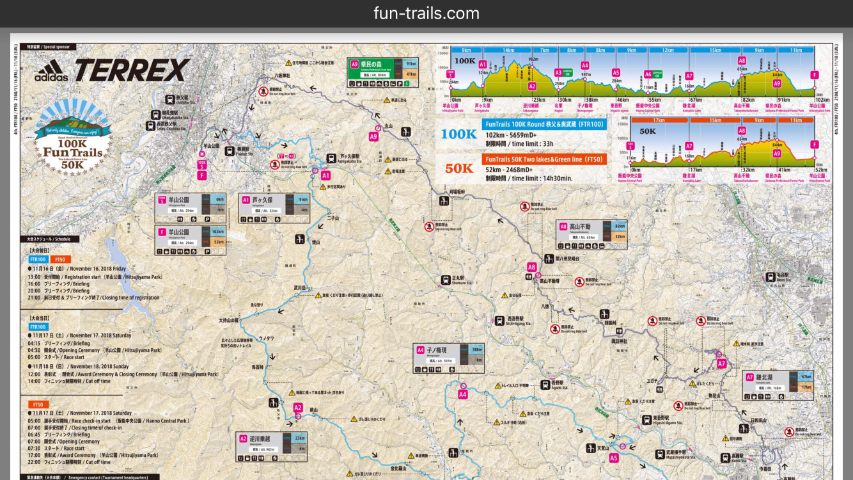Tap the fun-trails.com address bar
Image resolution: width=853 pixels, height=480 pixels.
(x=426, y=13)
